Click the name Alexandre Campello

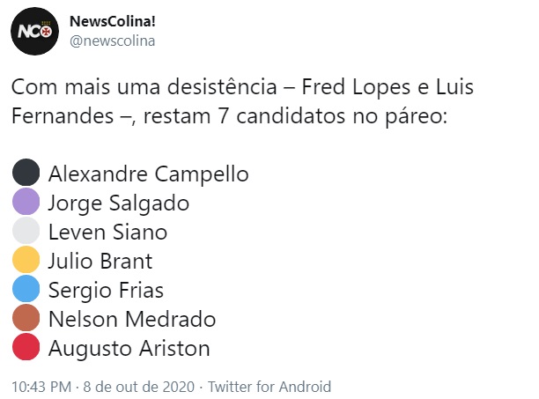[149, 173]
